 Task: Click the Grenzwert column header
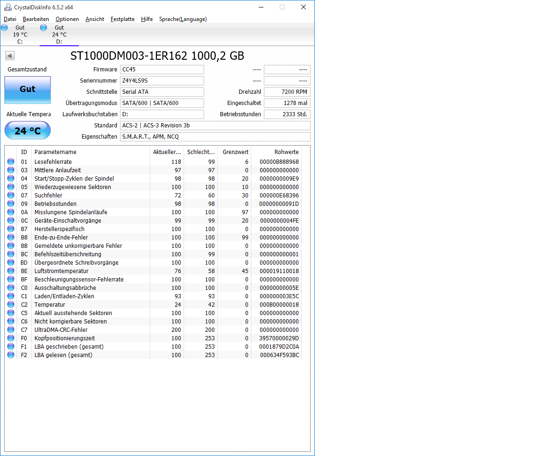coord(234,152)
